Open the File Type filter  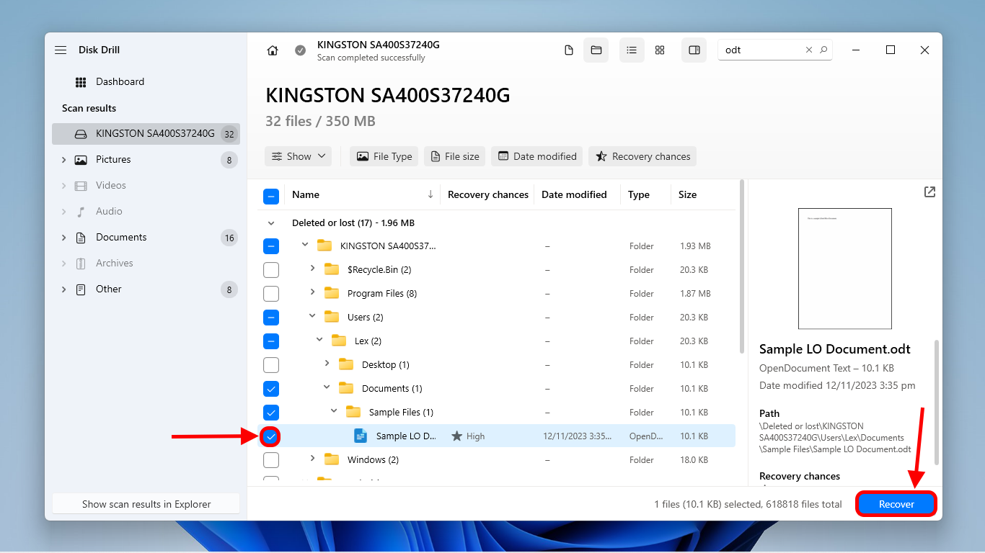pos(384,156)
